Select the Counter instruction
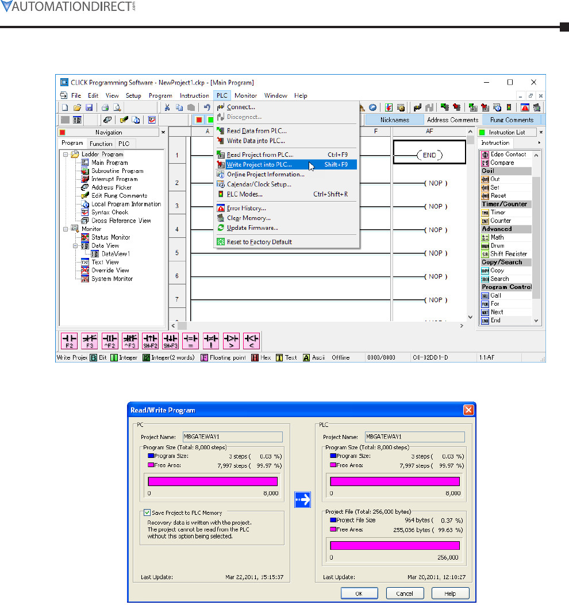The height and width of the screenshot is (605, 569). 500,221
